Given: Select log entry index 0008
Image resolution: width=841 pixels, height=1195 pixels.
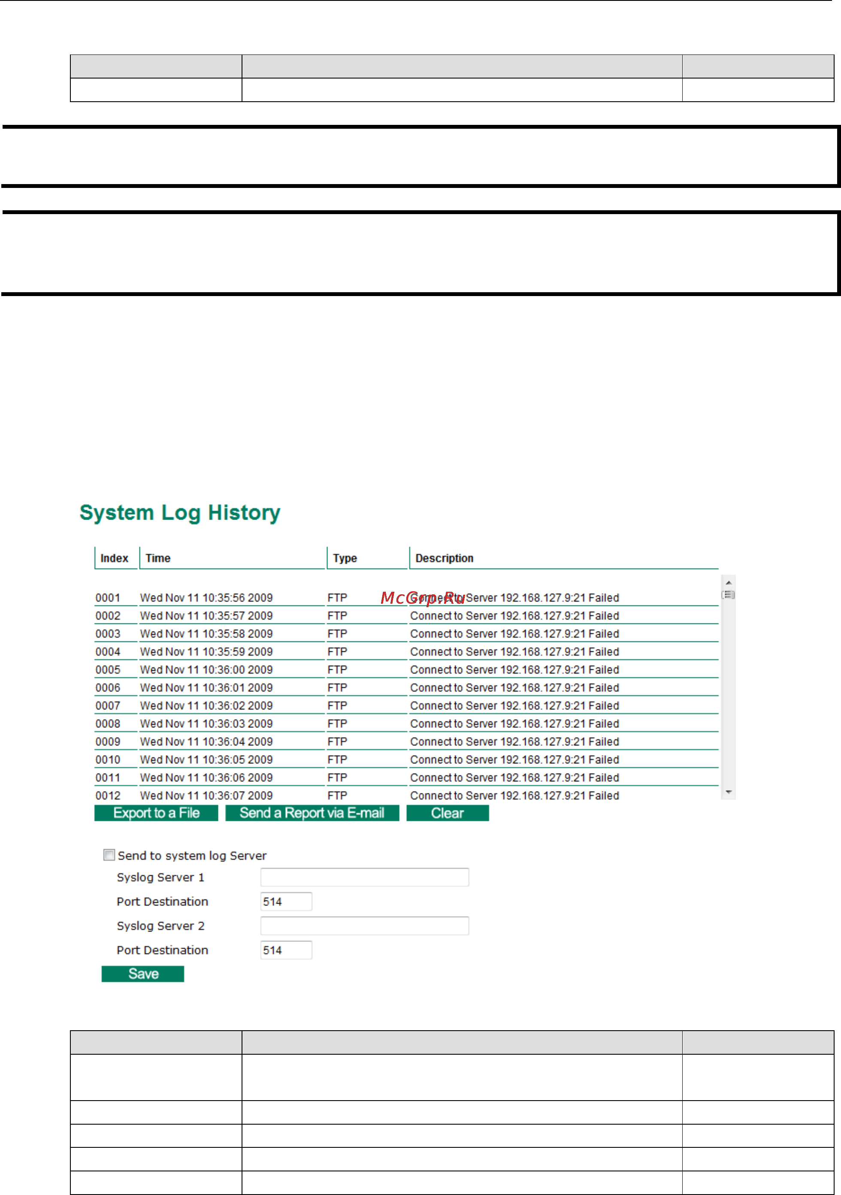Looking at the screenshot, I should tap(108, 723).
